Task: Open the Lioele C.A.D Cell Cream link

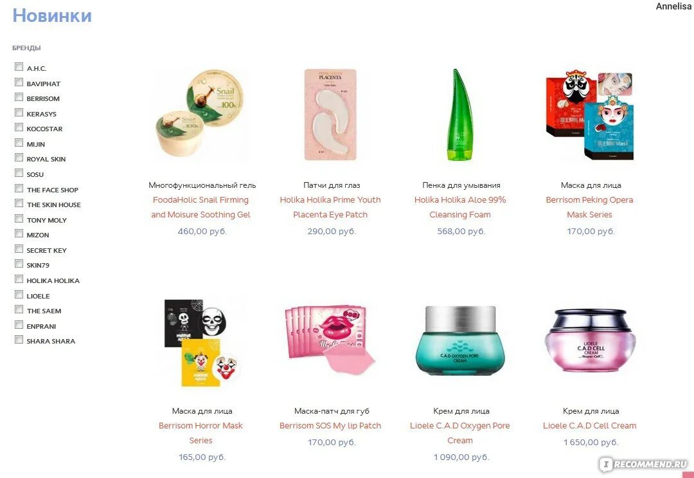Action: (x=589, y=426)
